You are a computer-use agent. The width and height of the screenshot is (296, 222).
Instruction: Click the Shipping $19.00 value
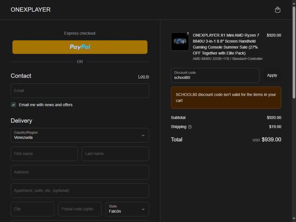tap(275, 127)
